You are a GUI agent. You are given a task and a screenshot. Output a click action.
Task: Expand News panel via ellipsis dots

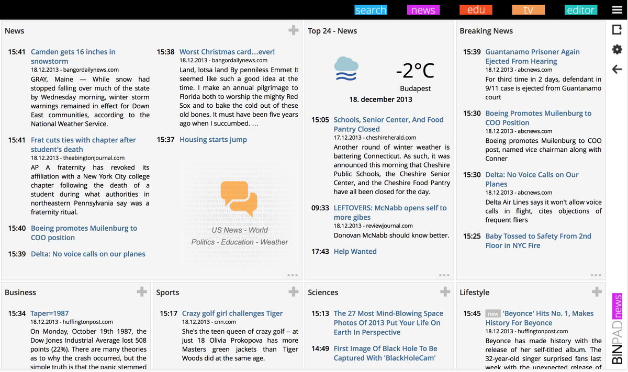[x=293, y=275]
